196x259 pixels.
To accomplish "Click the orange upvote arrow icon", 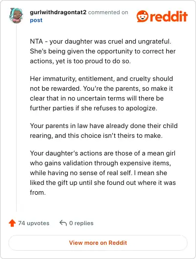I will pos(12,223).
